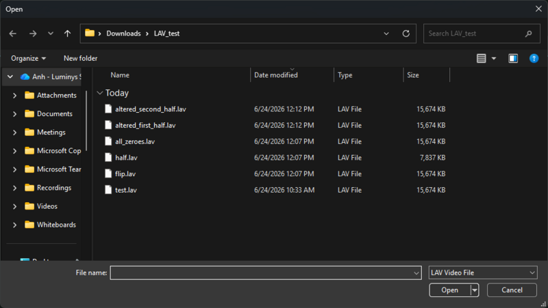Open the Organize menu
This screenshot has width=548, height=308.
pyautogui.click(x=28, y=58)
